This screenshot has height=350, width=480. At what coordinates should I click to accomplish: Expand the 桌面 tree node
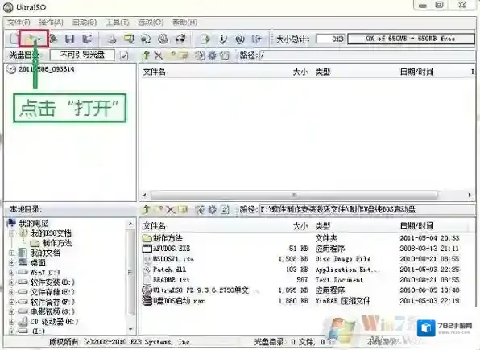[11, 263]
